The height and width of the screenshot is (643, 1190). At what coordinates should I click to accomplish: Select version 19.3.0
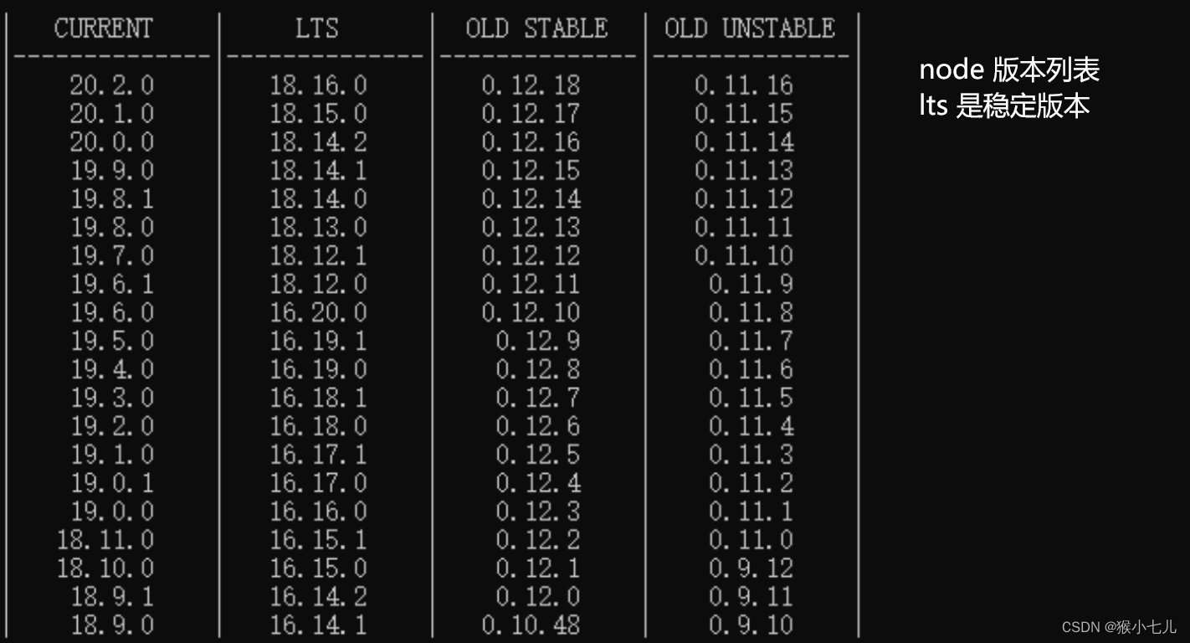tap(112, 398)
